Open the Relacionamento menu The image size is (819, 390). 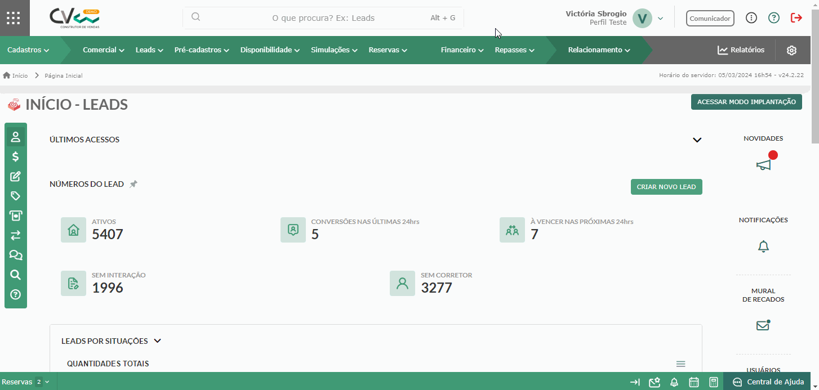pyautogui.click(x=599, y=50)
